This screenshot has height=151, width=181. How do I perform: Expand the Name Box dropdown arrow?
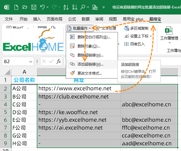pos(31,62)
